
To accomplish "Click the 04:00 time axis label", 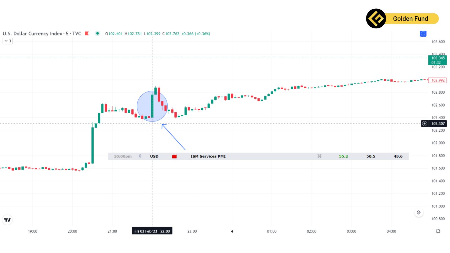I will [x=391, y=231].
